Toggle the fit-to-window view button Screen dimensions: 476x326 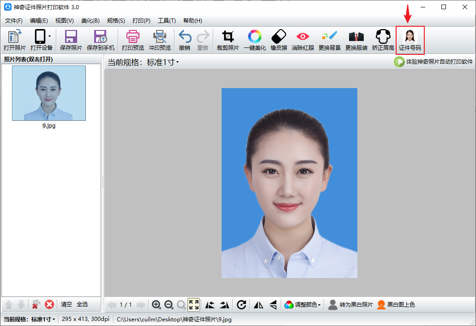(x=194, y=305)
